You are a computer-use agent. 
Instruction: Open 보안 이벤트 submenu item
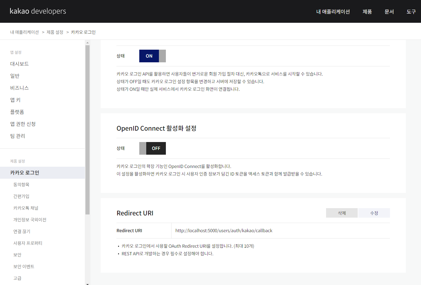[x=24, y=267]
